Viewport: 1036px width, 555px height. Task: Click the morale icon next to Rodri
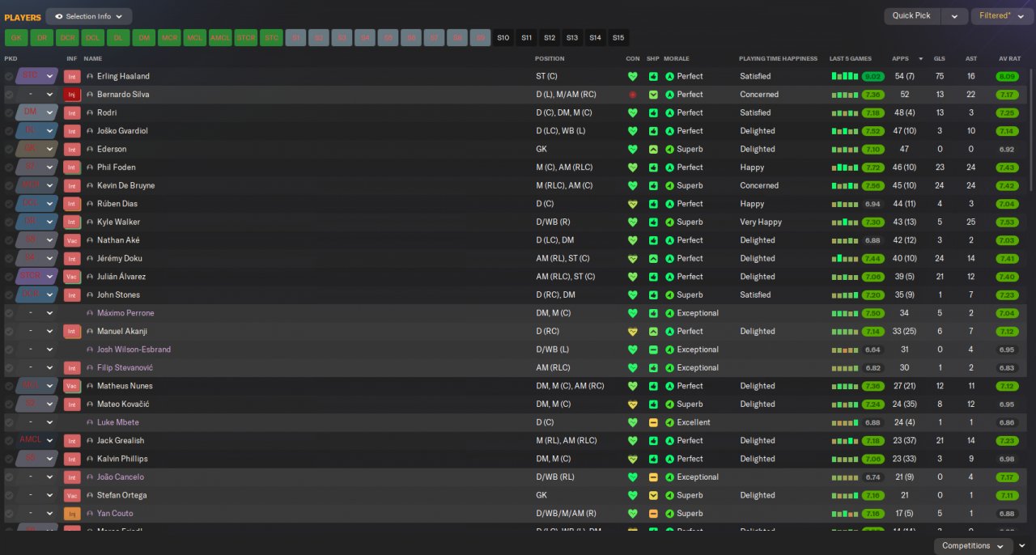click(x=669, y=113)
